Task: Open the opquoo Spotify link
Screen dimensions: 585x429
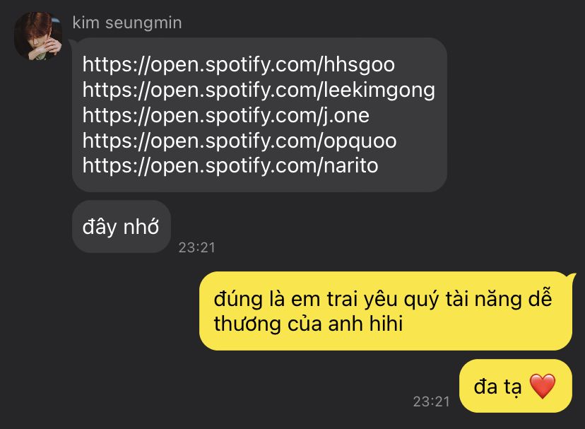Action: pyautogui.click(x=240, y=141)
